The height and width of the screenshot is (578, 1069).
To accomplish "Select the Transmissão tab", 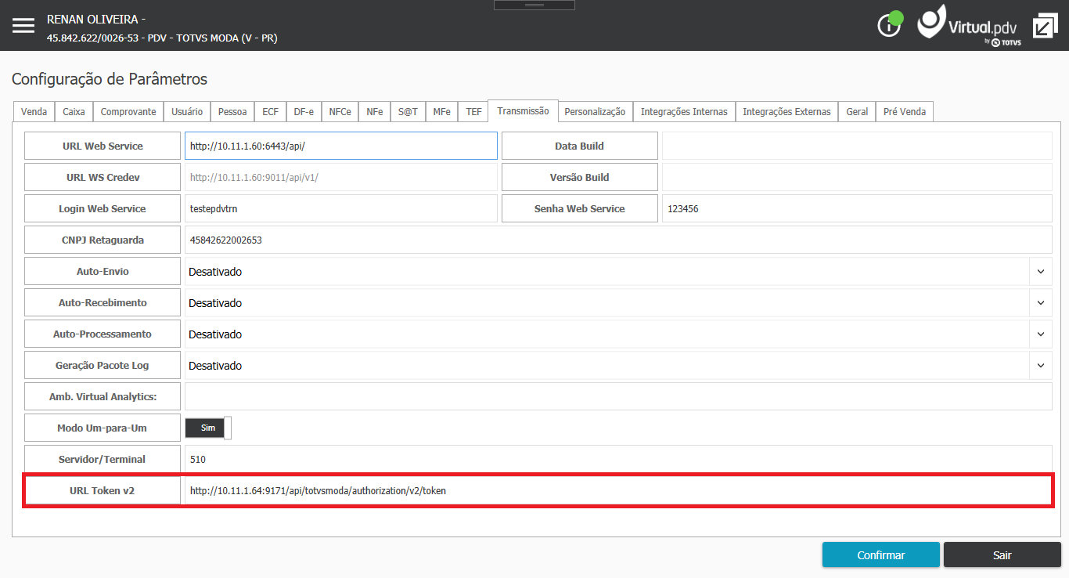I will pyautogui.click(x=523, y=110).
